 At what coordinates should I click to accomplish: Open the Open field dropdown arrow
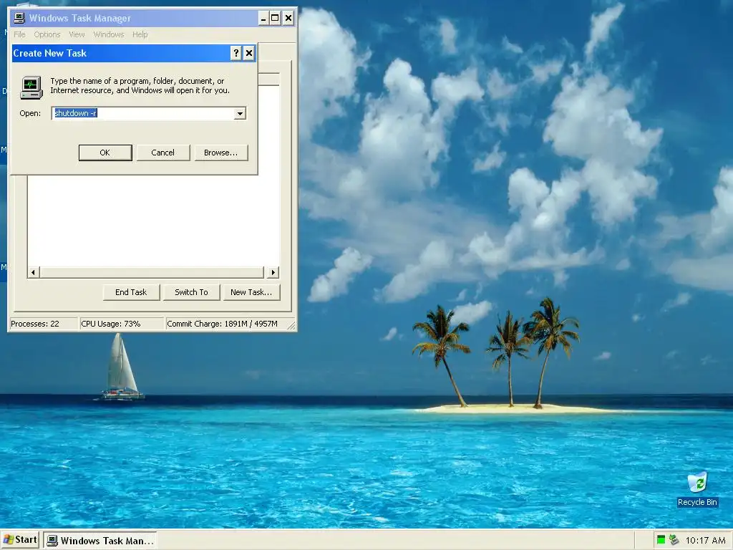[240, 113]
